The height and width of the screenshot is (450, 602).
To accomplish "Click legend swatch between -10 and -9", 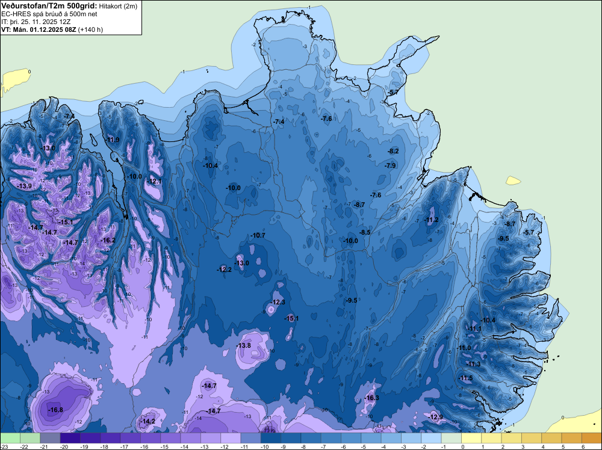I will 271,438.
